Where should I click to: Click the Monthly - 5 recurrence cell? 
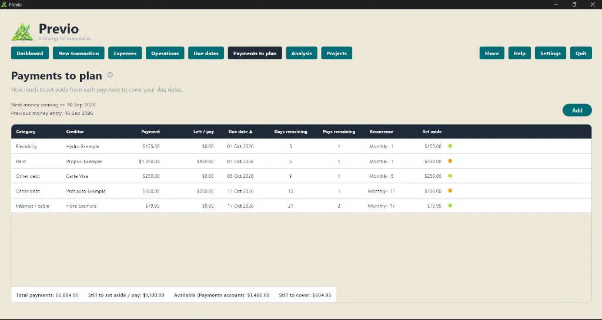tap(381, 176)
